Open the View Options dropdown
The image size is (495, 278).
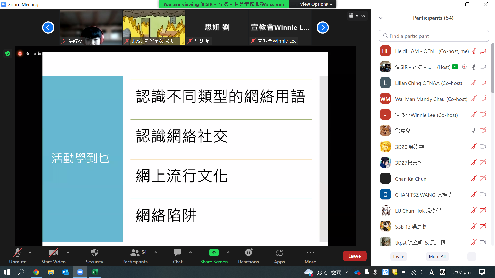click(x=316, y=4)
